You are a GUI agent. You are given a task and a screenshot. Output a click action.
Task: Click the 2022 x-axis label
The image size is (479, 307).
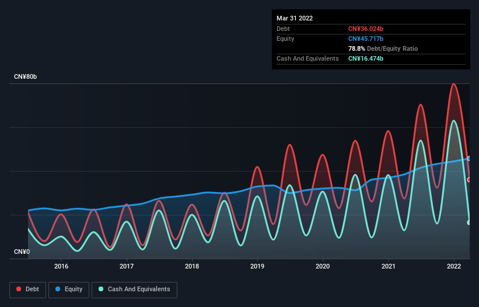tap(454, 266)
